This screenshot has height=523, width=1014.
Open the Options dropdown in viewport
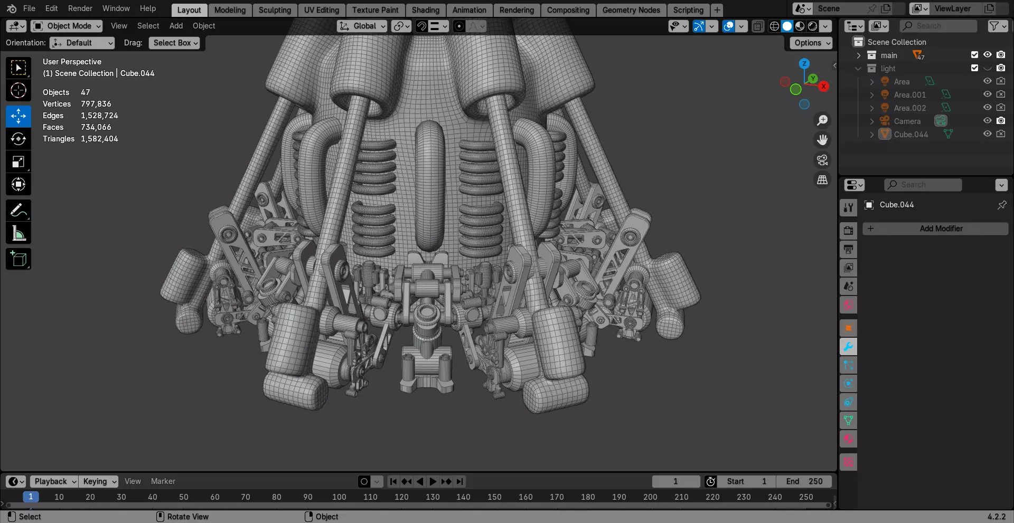tap(811, 43)
